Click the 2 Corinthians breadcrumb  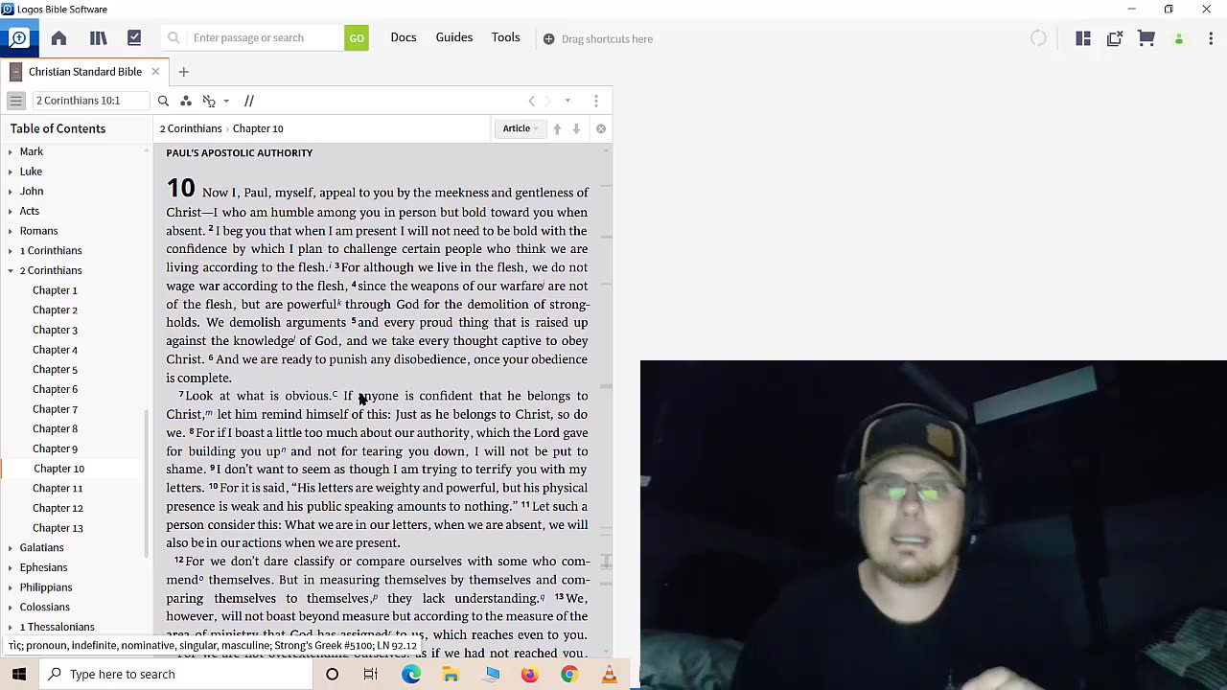tap(191, 128)
